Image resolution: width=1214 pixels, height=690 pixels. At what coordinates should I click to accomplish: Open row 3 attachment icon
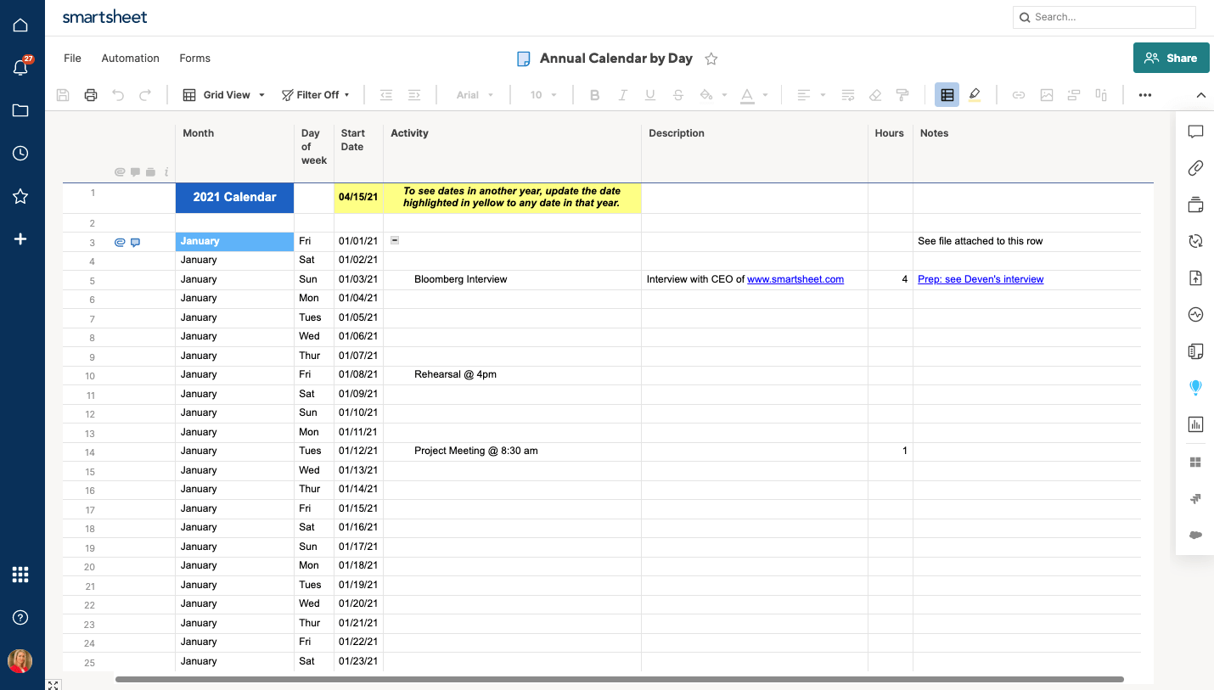(x=120, y=242)
